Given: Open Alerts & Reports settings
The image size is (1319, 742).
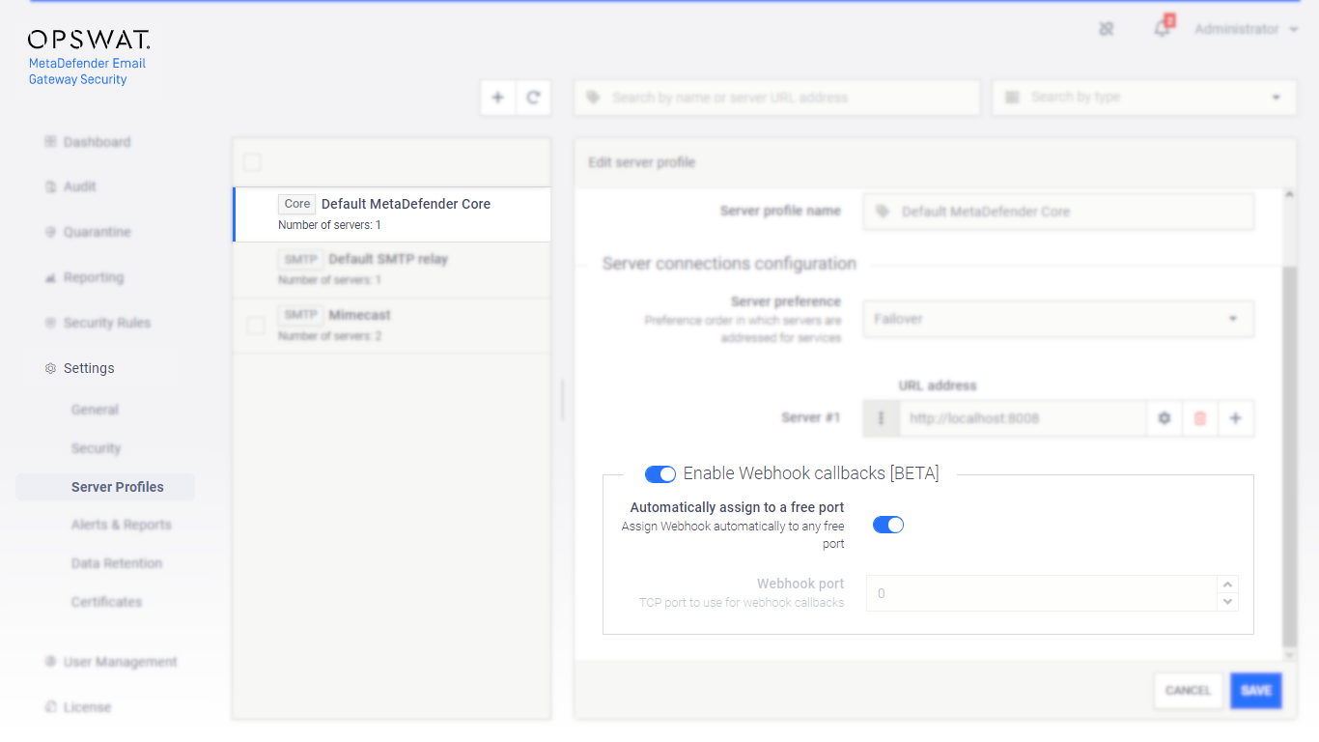Looking at the screenshot, I should (121, 525).
